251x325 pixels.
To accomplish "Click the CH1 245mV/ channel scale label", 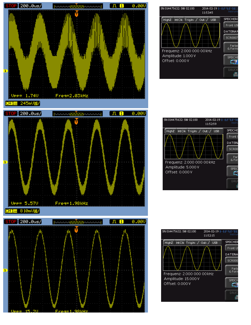I will click(23, 103).
